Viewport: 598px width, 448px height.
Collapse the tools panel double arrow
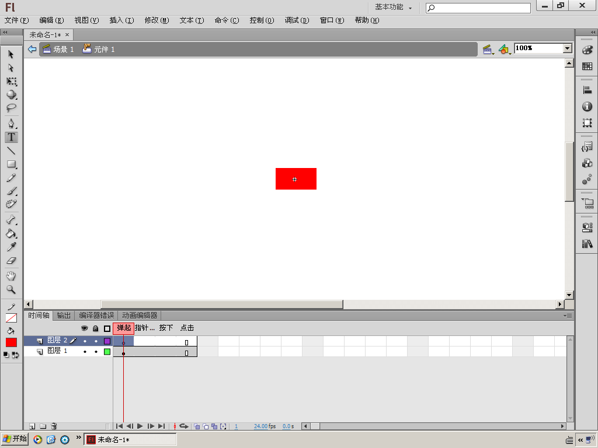click(5, 33)
